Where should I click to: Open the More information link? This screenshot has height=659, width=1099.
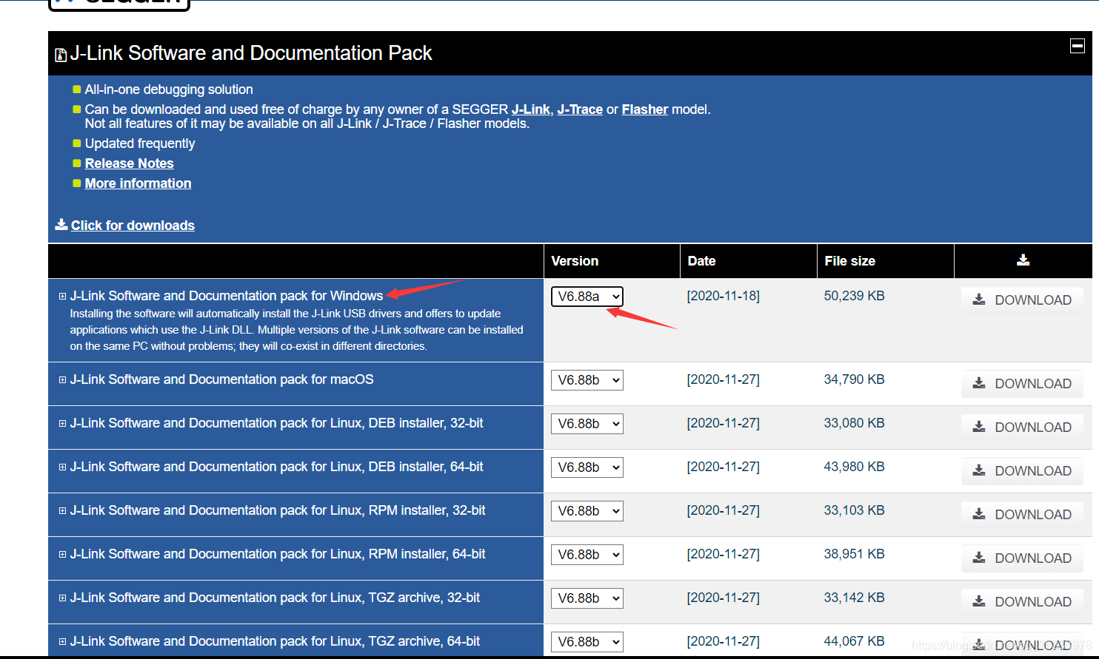(138, 183)
